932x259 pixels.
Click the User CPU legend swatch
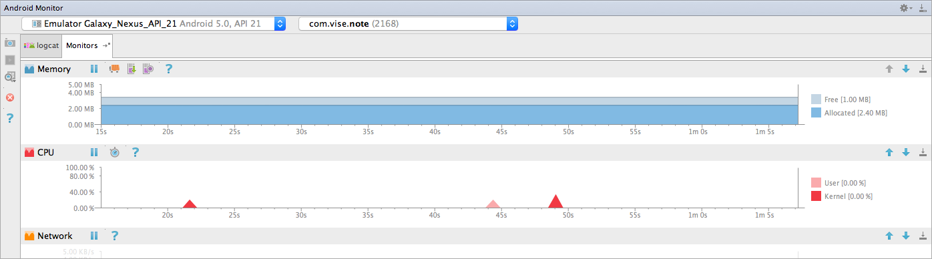point(816,182)
